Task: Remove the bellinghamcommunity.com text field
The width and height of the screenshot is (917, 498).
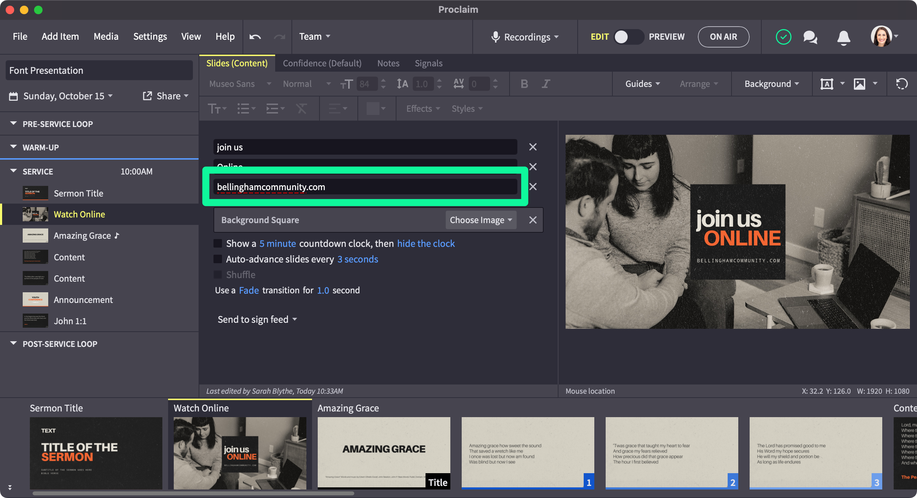Action: [x=533, y=187]
